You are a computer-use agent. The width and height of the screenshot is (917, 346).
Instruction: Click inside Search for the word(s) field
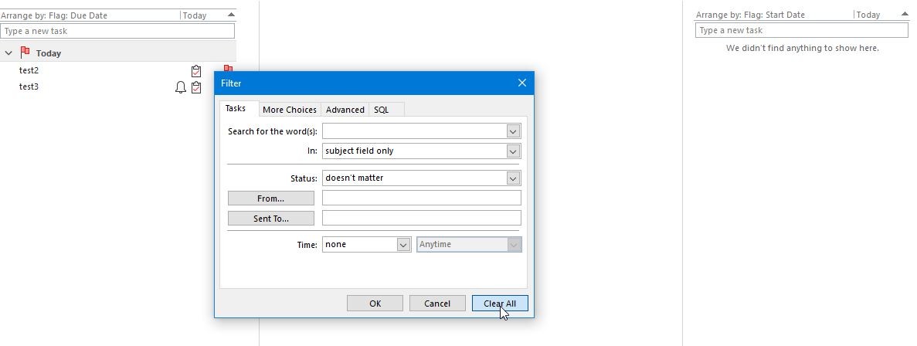coord(414,131)
